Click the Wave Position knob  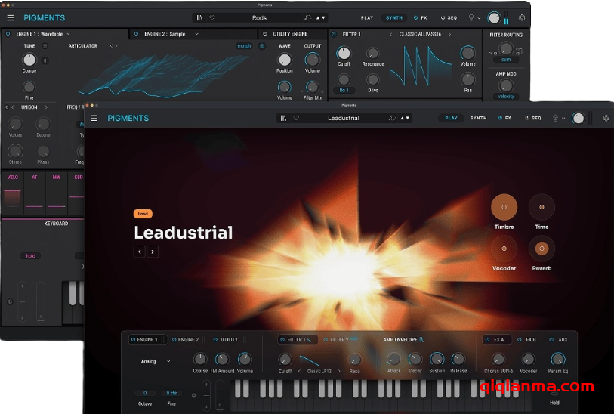pyautogui.click(x=284, y=60)
